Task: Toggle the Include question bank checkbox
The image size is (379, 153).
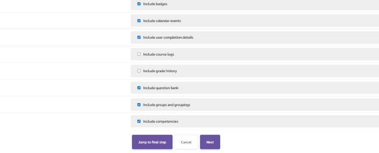Action: pyautogui.click(x=139, y=88)
